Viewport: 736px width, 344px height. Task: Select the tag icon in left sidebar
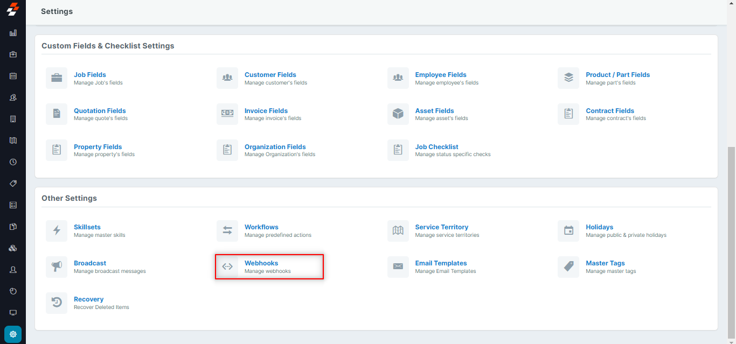13,184
